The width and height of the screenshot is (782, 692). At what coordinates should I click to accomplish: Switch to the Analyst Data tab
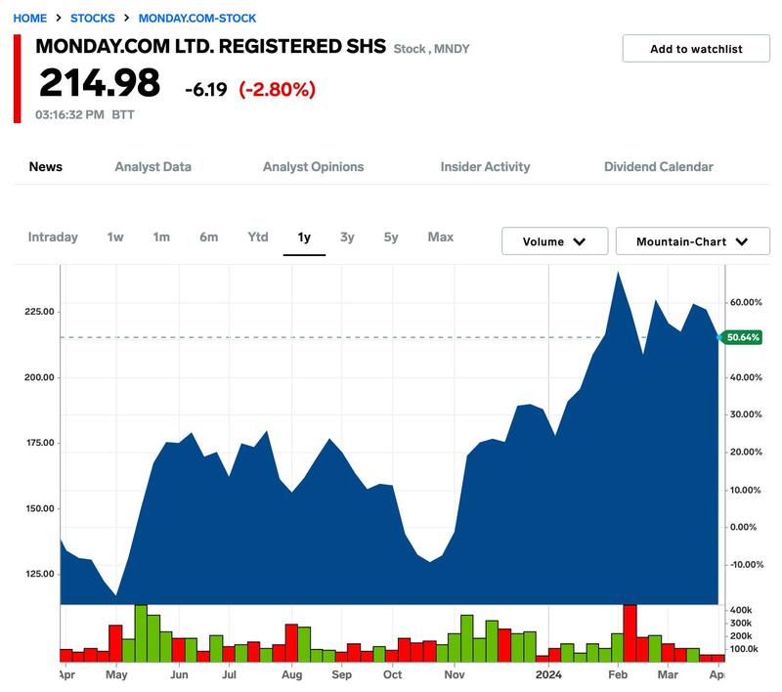[153, 166]
